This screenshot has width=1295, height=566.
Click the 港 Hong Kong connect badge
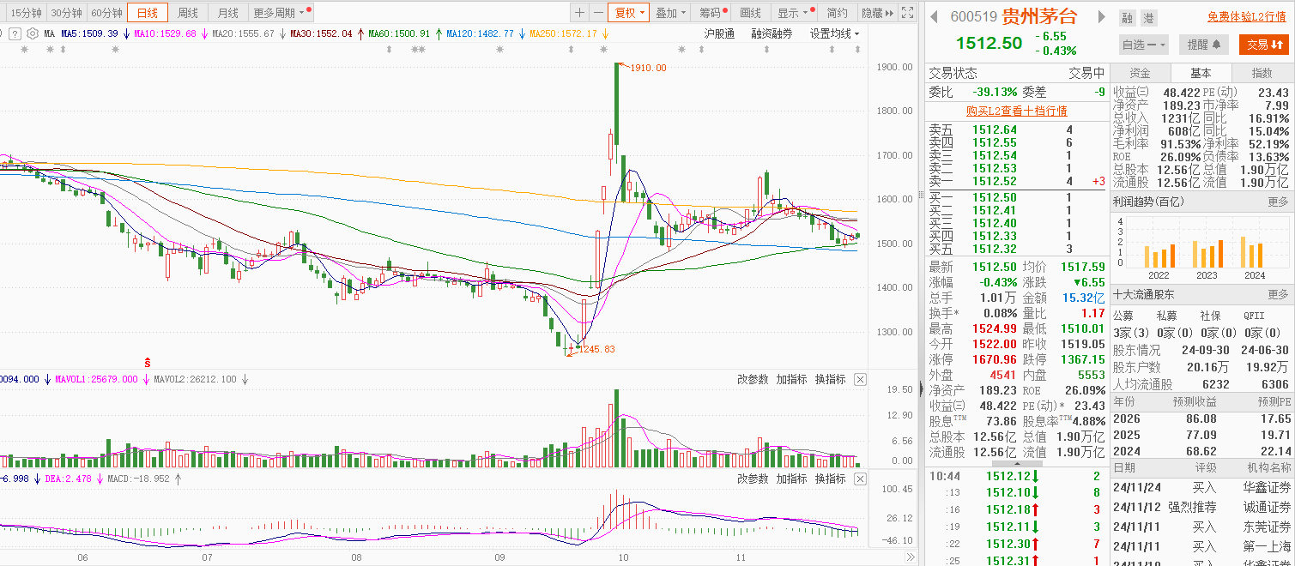click(x=1149, y=17)
